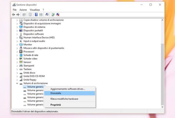Click the Monitor category icon
Screen dimensions: 175x118
coord(21,45)
